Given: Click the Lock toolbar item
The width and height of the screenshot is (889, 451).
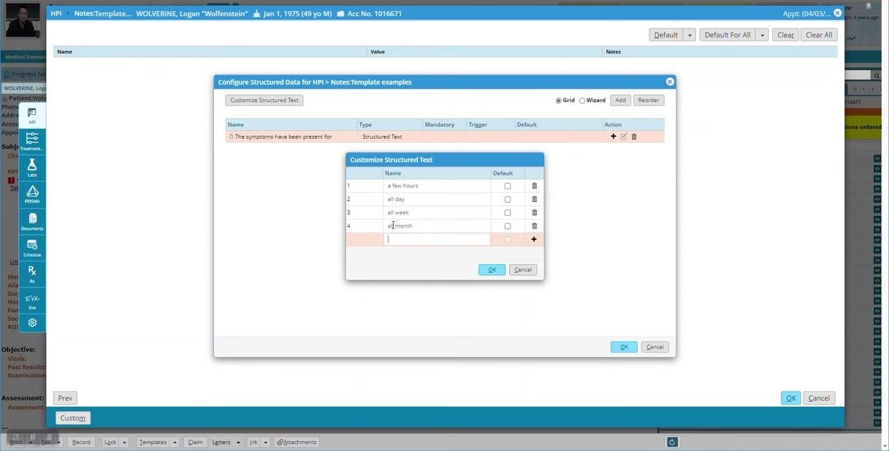Looking at the screenshot, I should point(110,442).
